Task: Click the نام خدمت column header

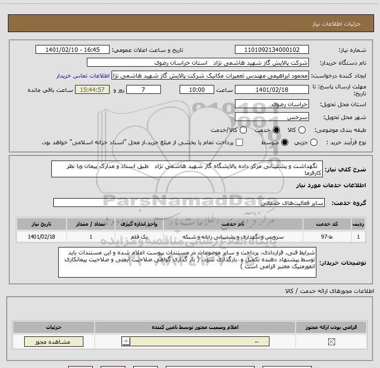Action: coord(233,224)
